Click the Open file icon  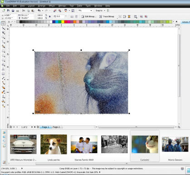pyautogui.click(x=8, y=10)
